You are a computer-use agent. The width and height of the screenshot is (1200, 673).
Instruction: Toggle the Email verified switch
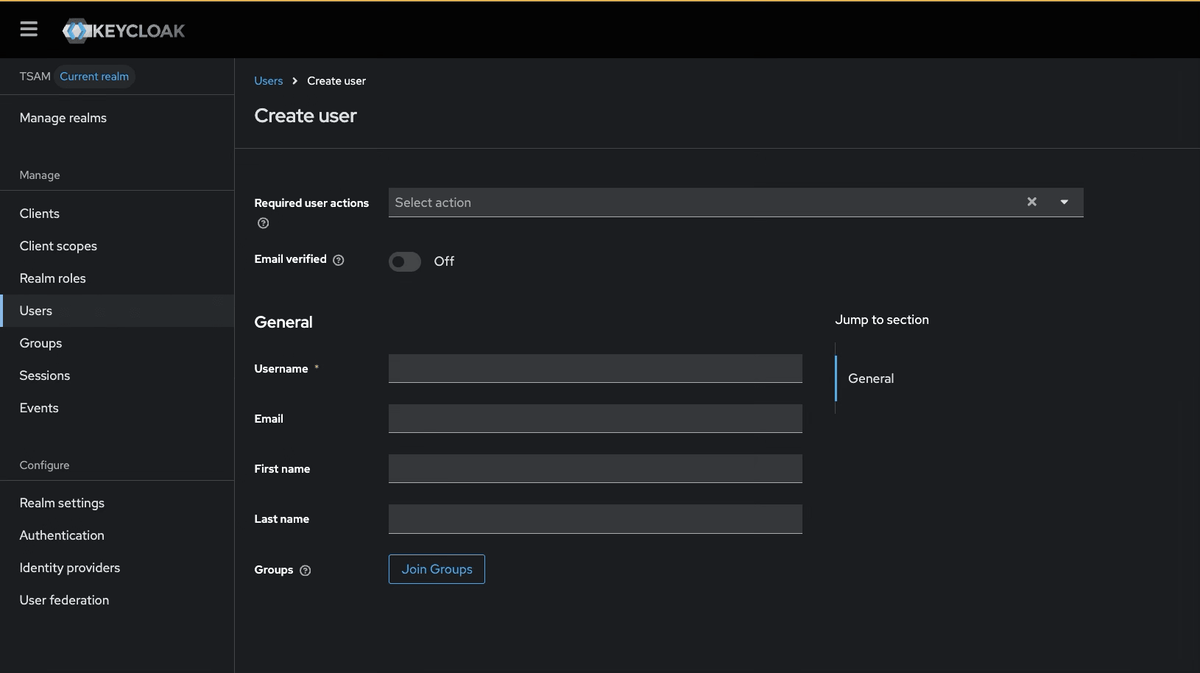405,261
